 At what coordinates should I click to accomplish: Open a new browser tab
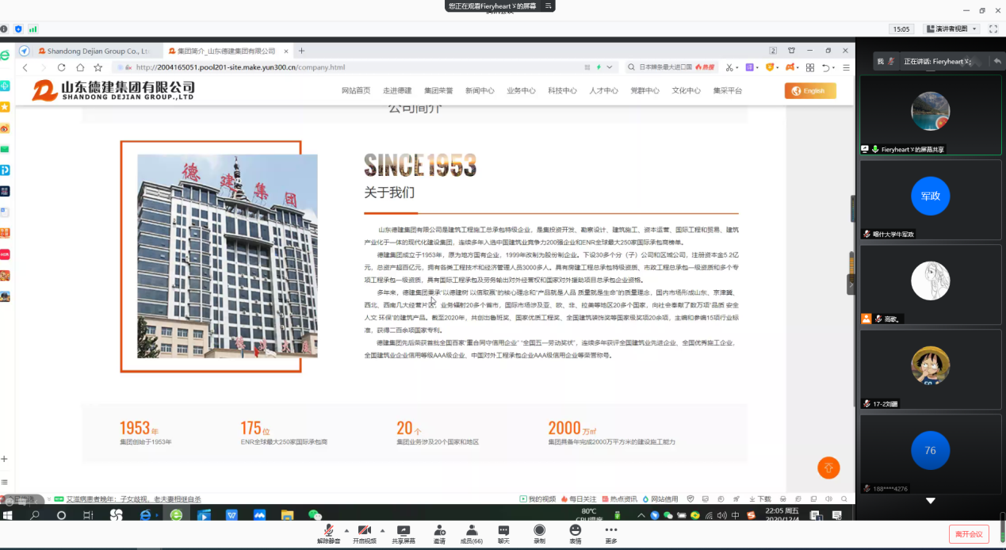click(x=301, y=51)
